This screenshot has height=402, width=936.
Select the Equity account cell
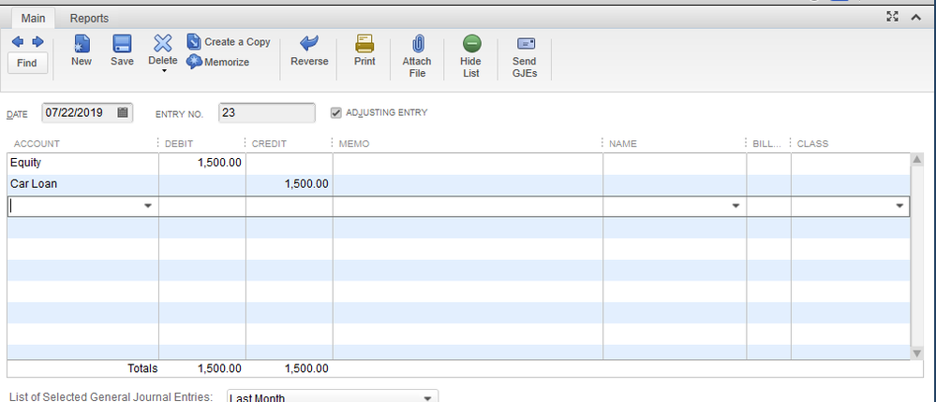point(83,164)
